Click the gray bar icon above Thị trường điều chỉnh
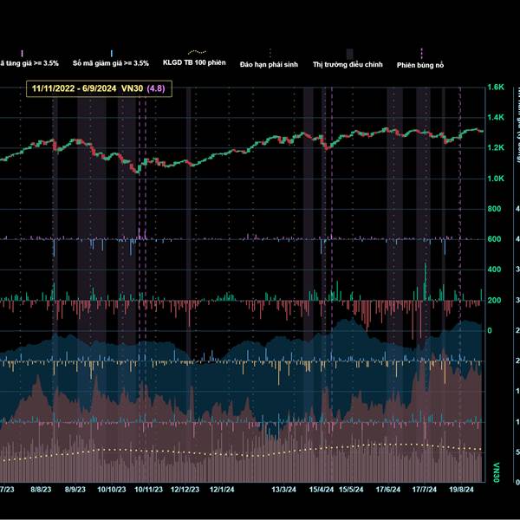The image size is (520, 520). (x=349, y=53)
